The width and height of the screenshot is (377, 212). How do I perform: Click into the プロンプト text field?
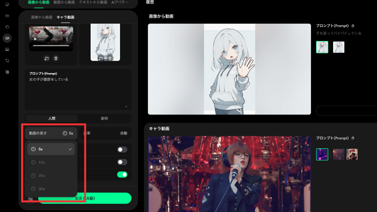coord(78,92)
